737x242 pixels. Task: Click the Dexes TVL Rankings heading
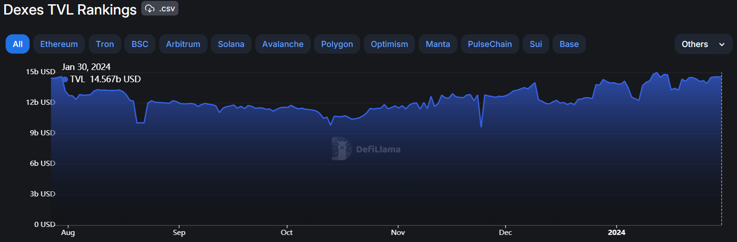[x=70, y=10]
